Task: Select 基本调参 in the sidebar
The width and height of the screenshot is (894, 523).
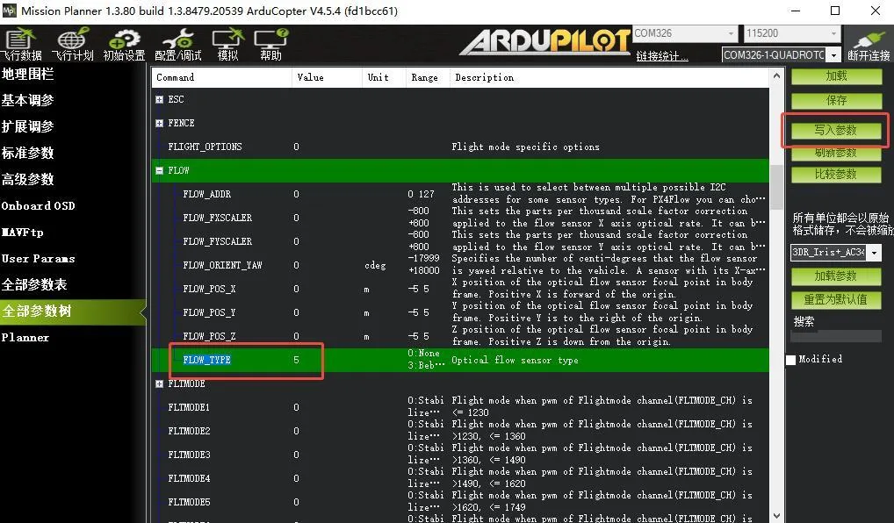Action: point(27,100)
